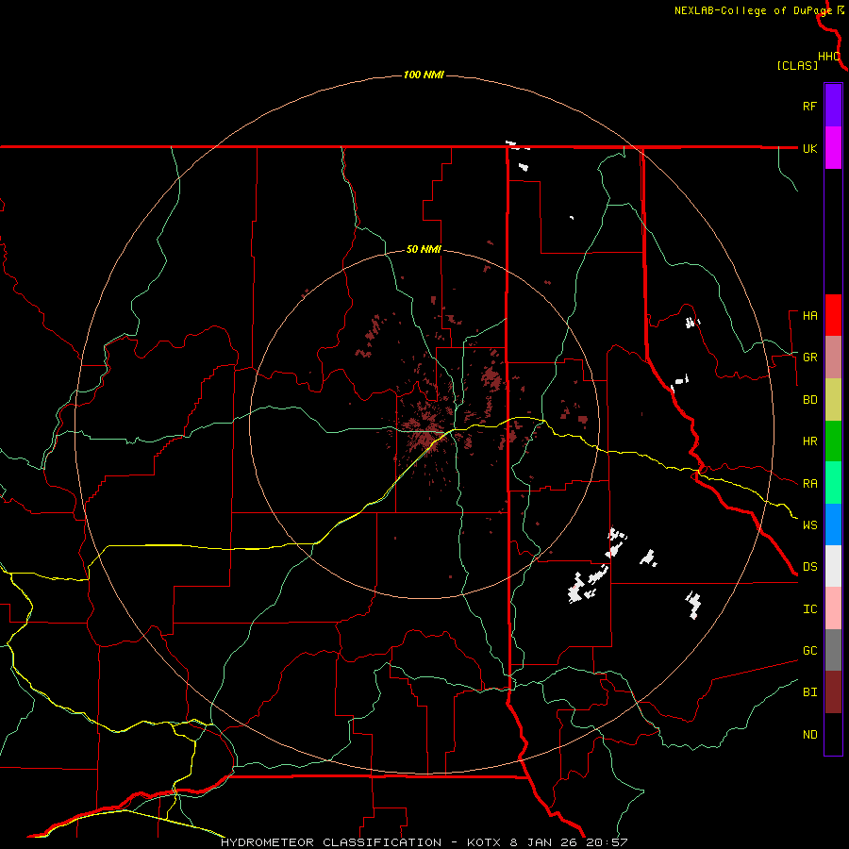
Task: Click the brown BI legend swatch
Action: tap(833, 692)
